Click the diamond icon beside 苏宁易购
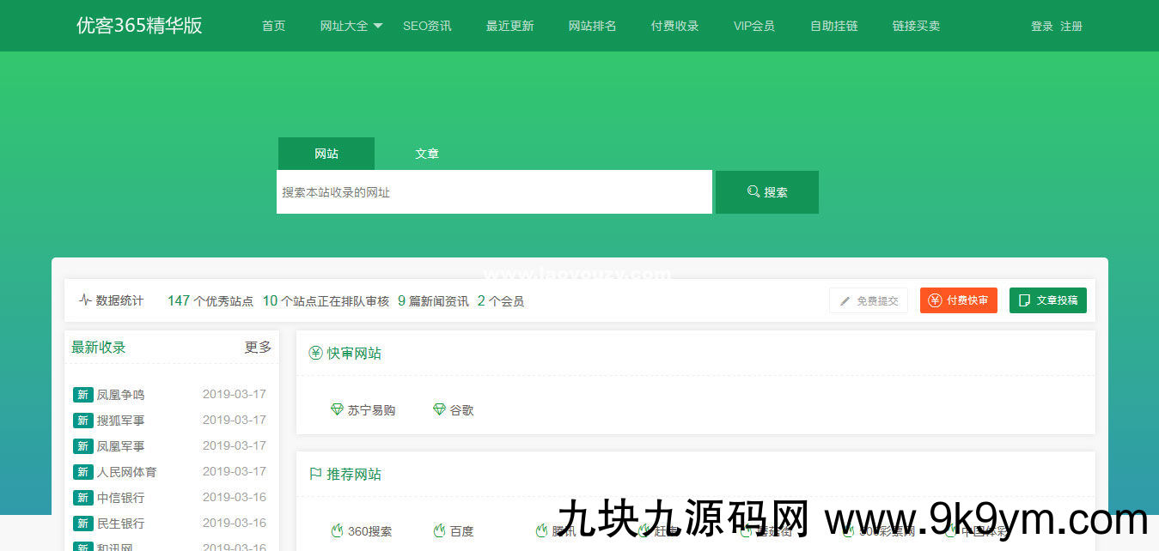1159x551 pixels. coord(337,410)
